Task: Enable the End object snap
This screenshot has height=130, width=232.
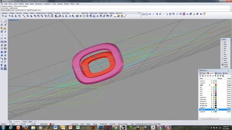Action: 223,42
